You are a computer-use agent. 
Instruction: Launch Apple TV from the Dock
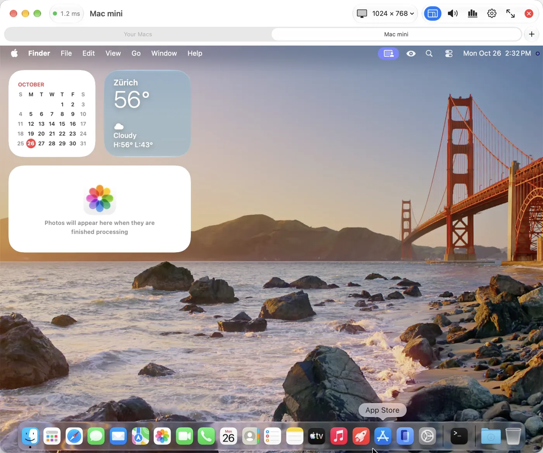tap(316, 436)
